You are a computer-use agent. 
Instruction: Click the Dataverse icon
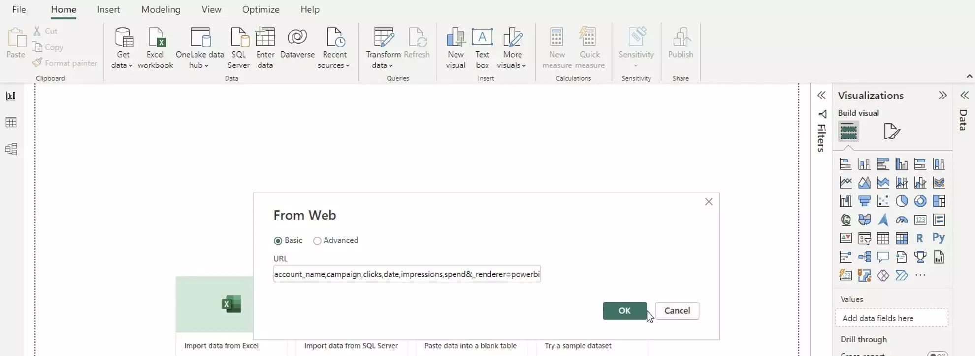(297, 43)
